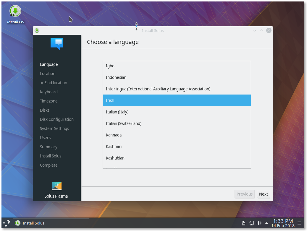The height and width of the screenshot is (231, 307).
Task: Click the Previous button
Action: point(245,194)
